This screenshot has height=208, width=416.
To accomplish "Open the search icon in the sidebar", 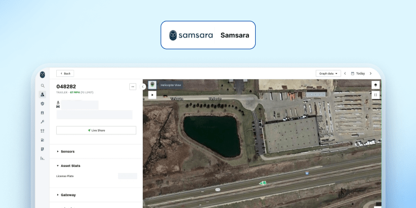I will click(x=43, y=85).
